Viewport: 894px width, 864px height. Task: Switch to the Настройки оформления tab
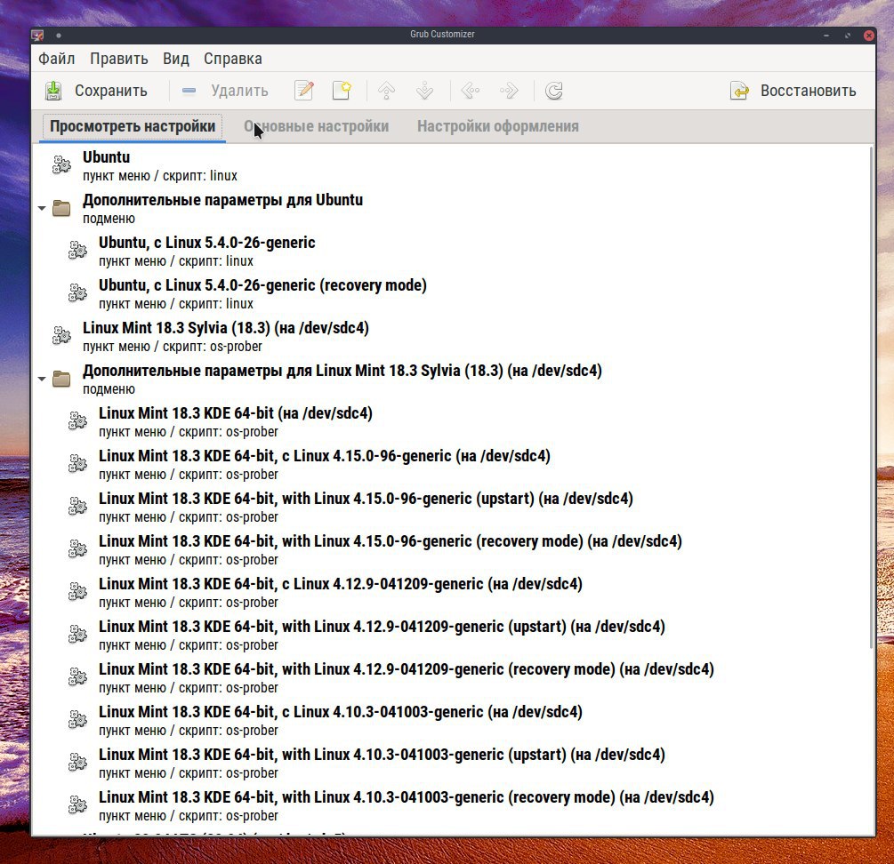498,126
